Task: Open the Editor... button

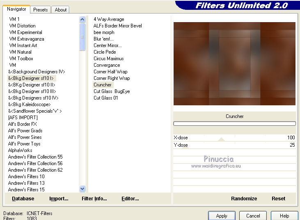Action: pyautogui.click(x=130, y=199)
